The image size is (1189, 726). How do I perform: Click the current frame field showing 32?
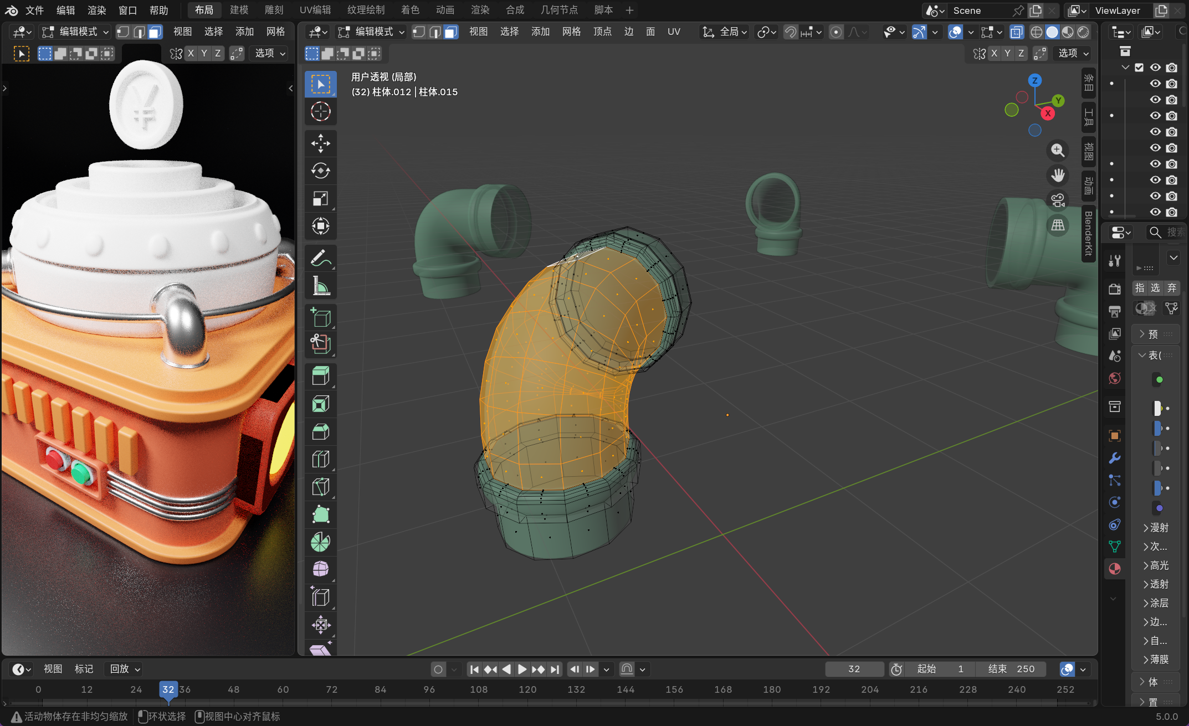tap(854, 669)
